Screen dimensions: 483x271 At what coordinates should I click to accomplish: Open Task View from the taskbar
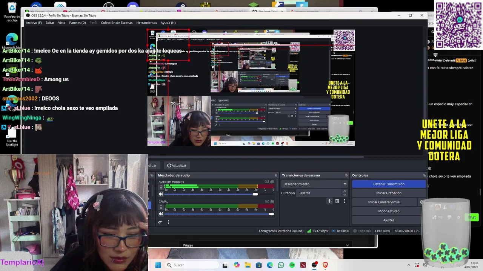tap(225, 265)
